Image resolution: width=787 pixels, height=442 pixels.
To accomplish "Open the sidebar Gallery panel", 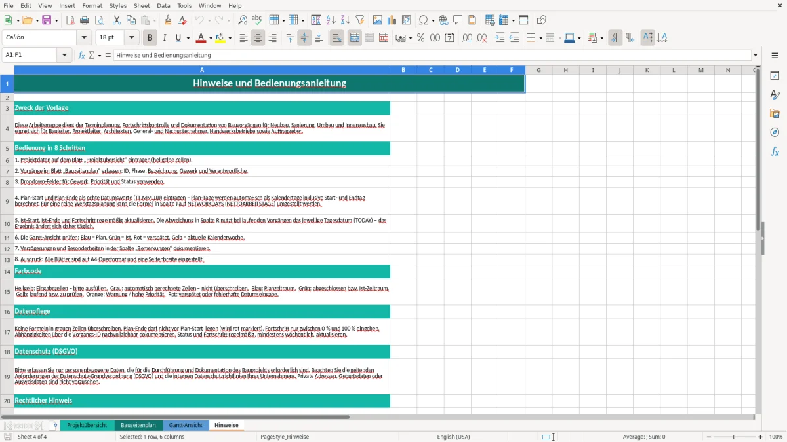I will click(775, 113).
